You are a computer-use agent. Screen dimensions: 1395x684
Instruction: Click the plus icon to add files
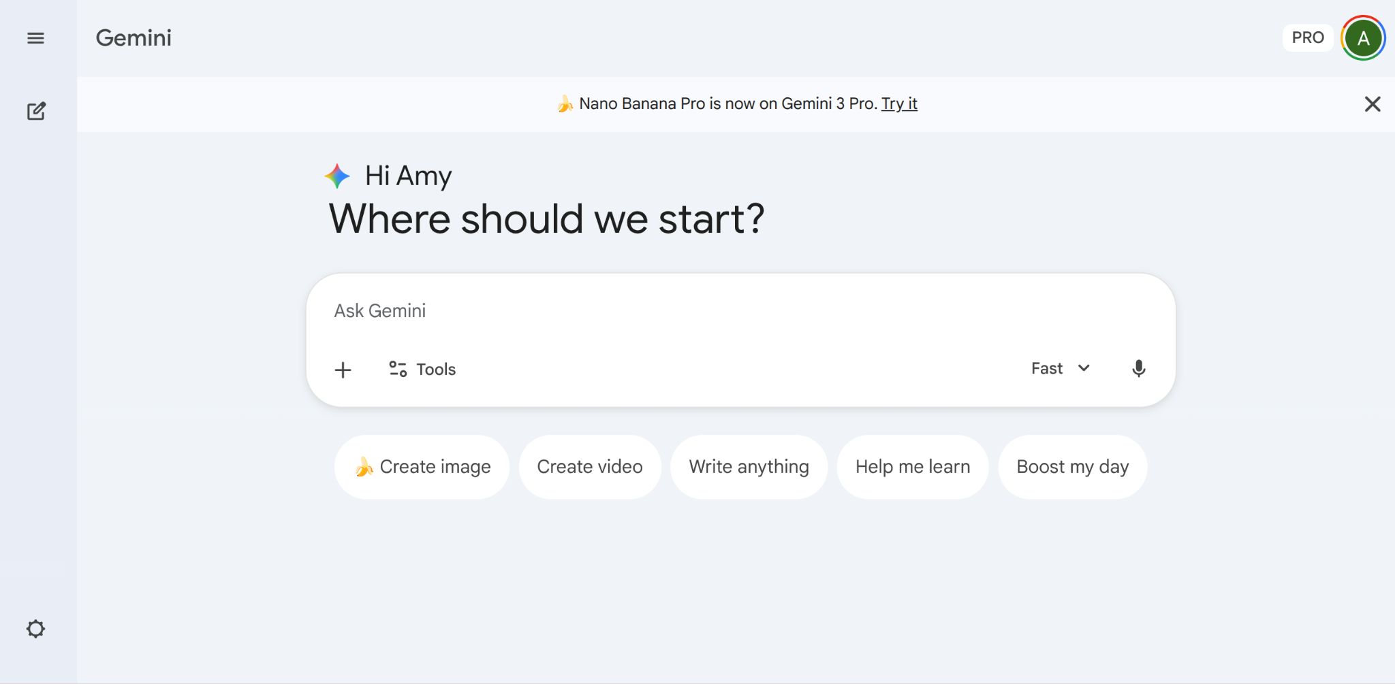343,370
